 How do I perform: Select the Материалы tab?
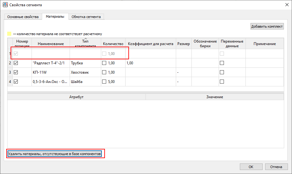click(55, 16)
